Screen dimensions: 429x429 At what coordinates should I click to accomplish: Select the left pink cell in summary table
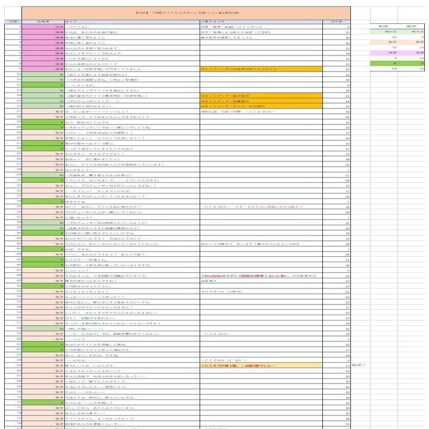[384, 52]
